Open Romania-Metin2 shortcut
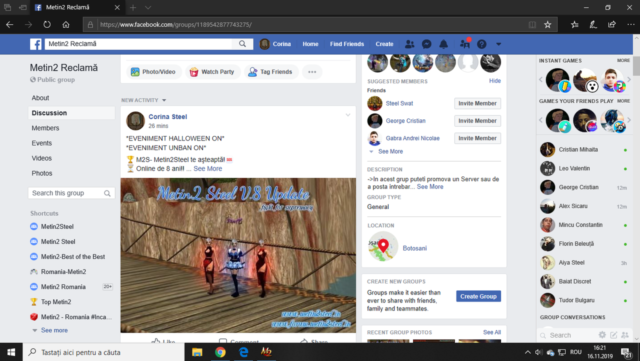 63,272
